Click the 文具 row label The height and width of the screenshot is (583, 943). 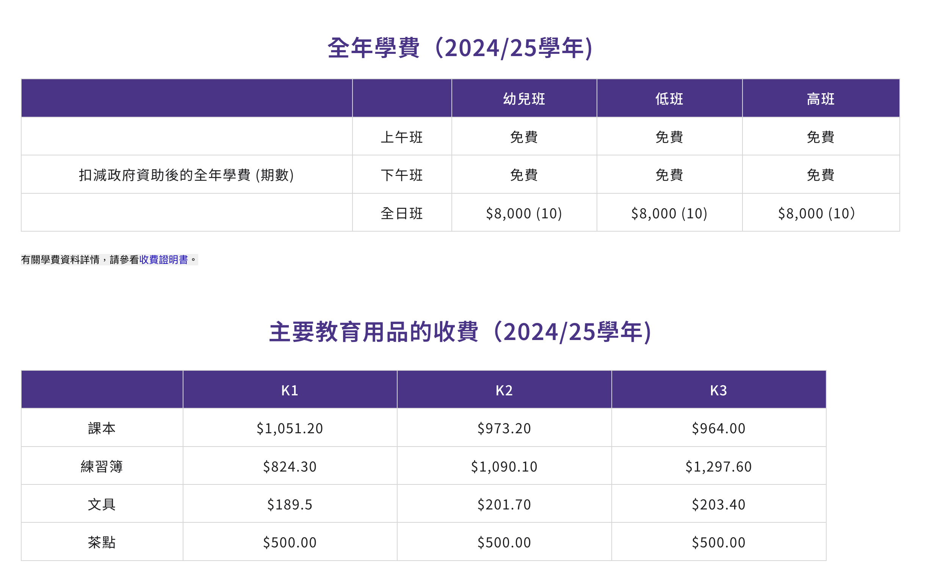(x=102, y=504)
